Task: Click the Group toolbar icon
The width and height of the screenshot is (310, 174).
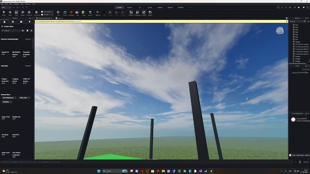Action: (110, 13)
